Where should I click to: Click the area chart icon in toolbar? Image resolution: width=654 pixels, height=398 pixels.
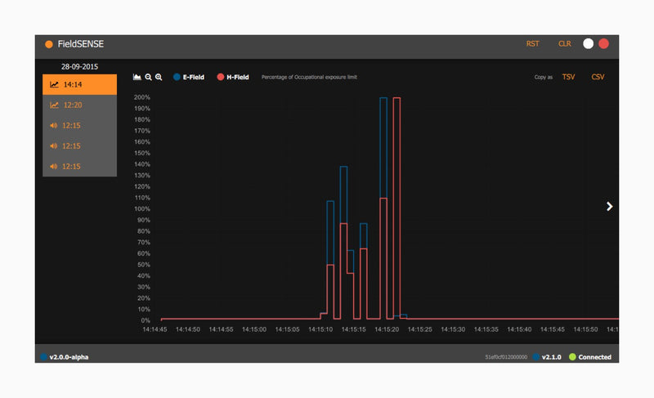tap(137, 77)
